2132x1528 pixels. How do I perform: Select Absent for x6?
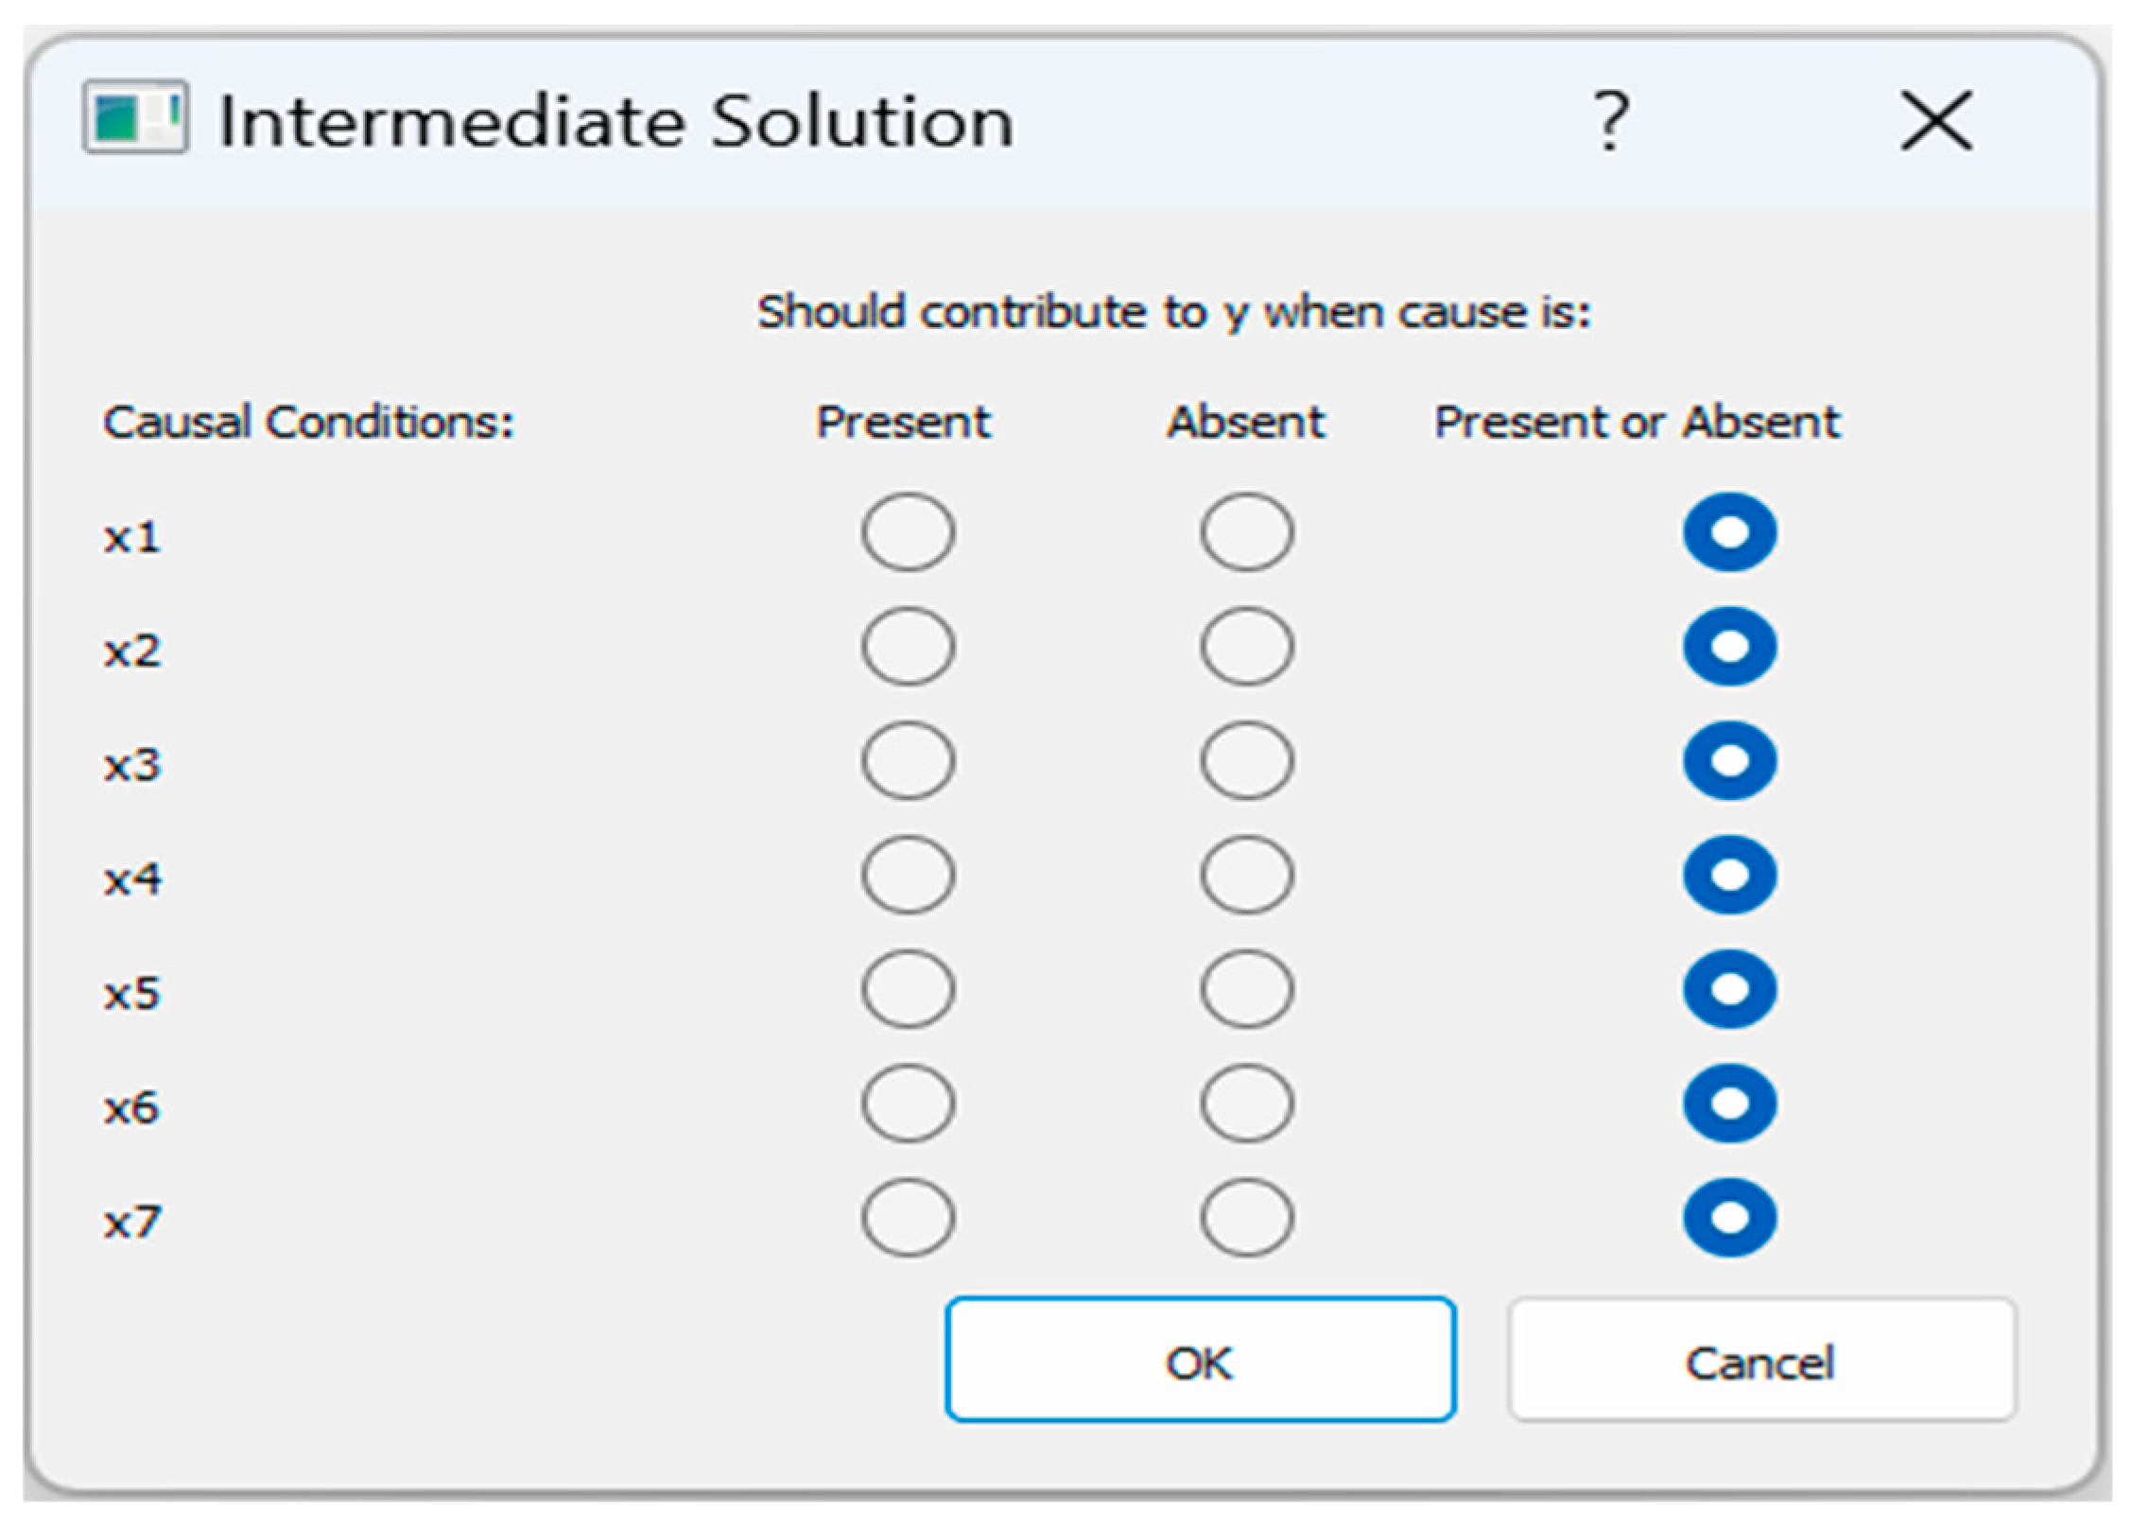coord(1247,1103)
